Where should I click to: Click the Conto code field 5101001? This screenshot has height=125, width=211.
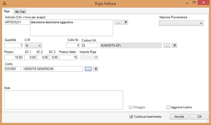point(13,69)
